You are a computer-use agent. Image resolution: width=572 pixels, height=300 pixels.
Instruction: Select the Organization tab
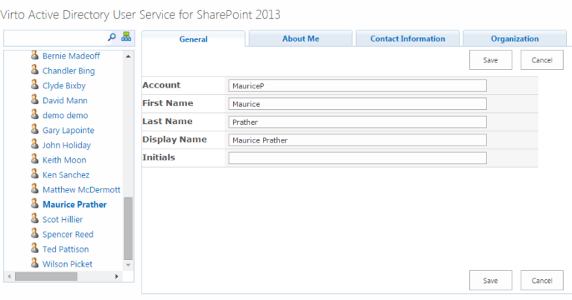pos(515,39)
